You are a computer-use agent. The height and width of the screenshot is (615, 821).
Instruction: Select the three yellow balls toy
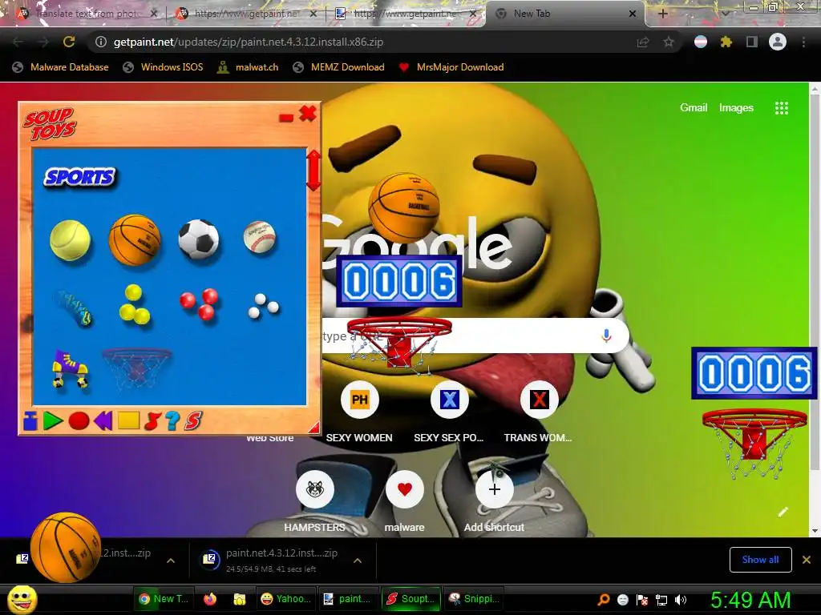tap(135, 304)
